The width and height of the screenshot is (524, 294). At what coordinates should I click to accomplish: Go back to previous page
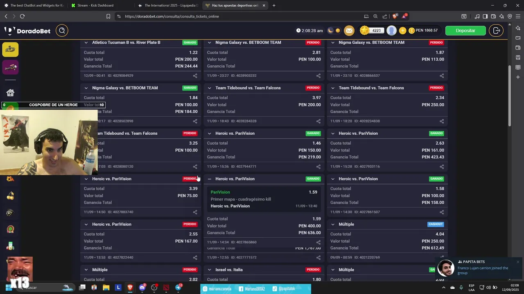point(6,16)
